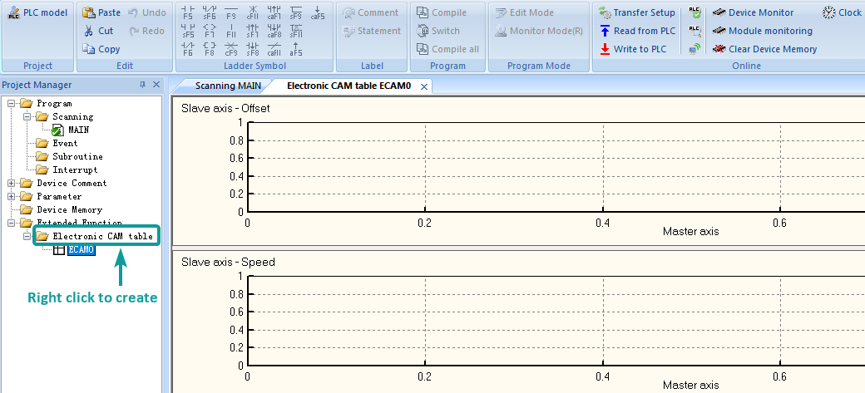Pin the Project Manager panel
The image size is (865, 393).
point(143,85)
